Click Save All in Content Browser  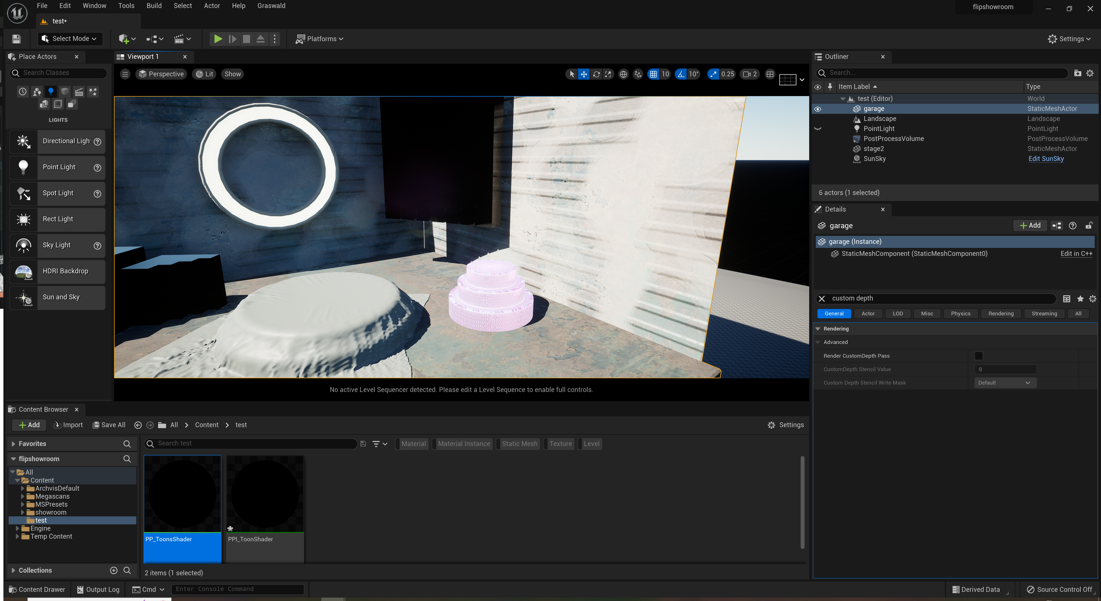click(109, 425)
